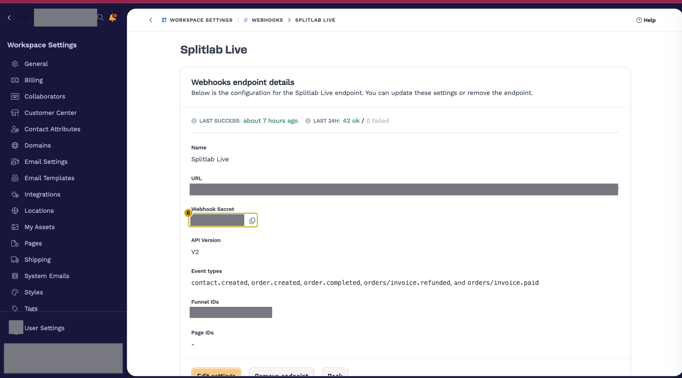Click the Collaborators sidebar icon
Viewport: 682px width, 378px height.
click(15, 96)
